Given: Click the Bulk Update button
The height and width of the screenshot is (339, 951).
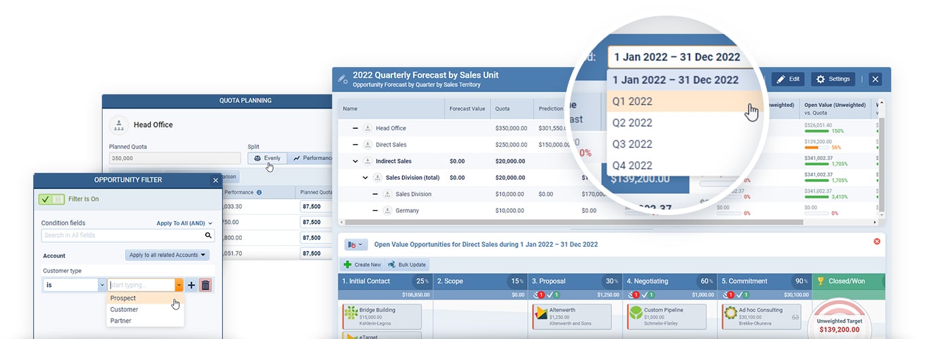Looking at the screenshot, I should tap(407, 264).
